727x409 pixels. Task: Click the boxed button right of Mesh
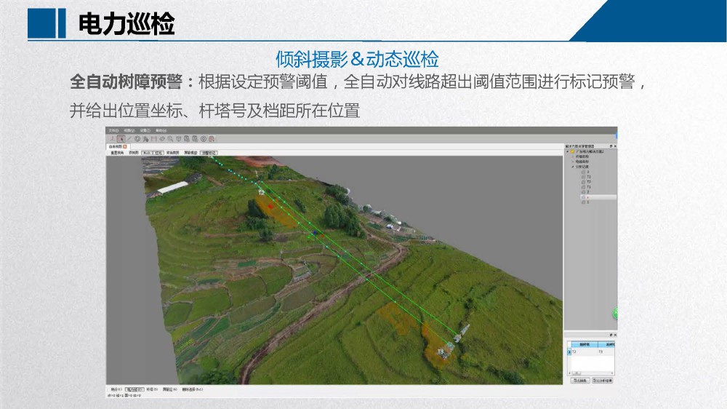click(159, 153)
